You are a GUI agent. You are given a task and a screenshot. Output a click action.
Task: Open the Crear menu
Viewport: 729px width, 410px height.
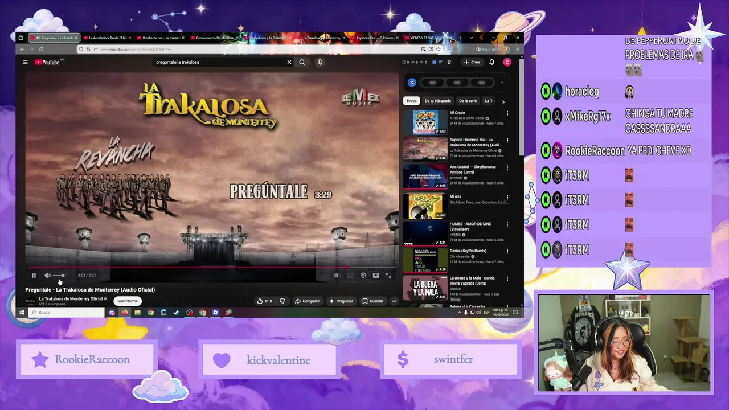(x=472, y=62)
